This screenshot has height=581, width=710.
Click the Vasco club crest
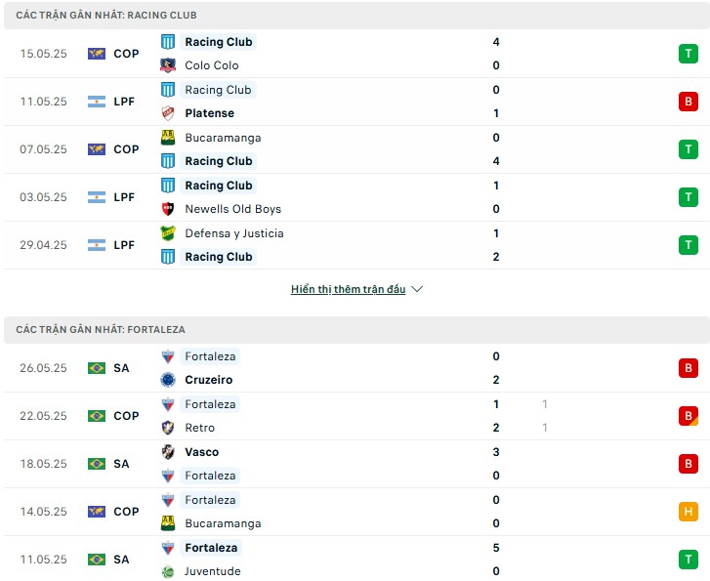coord(168,452)
